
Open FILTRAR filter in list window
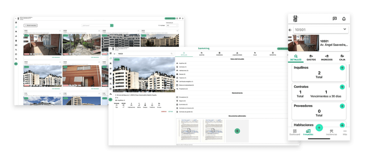click(x=161, y=25)
